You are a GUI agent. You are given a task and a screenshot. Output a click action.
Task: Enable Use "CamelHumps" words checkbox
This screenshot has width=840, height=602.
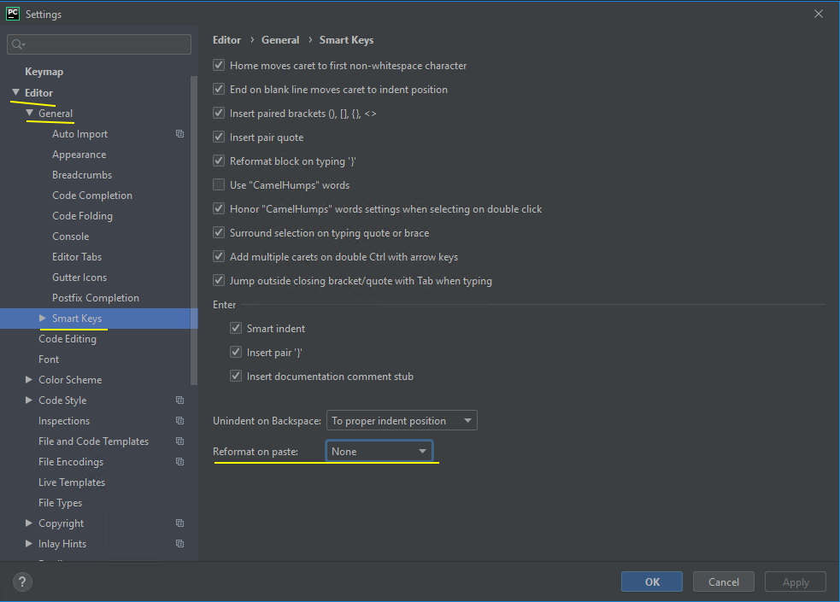click(219, 185)
